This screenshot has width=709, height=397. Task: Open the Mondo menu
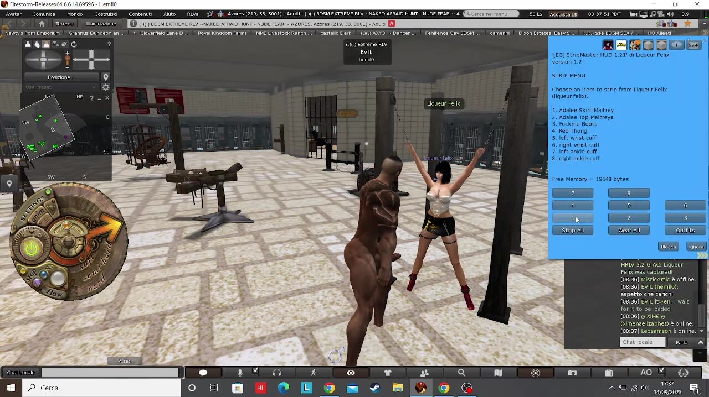(75, 14)
